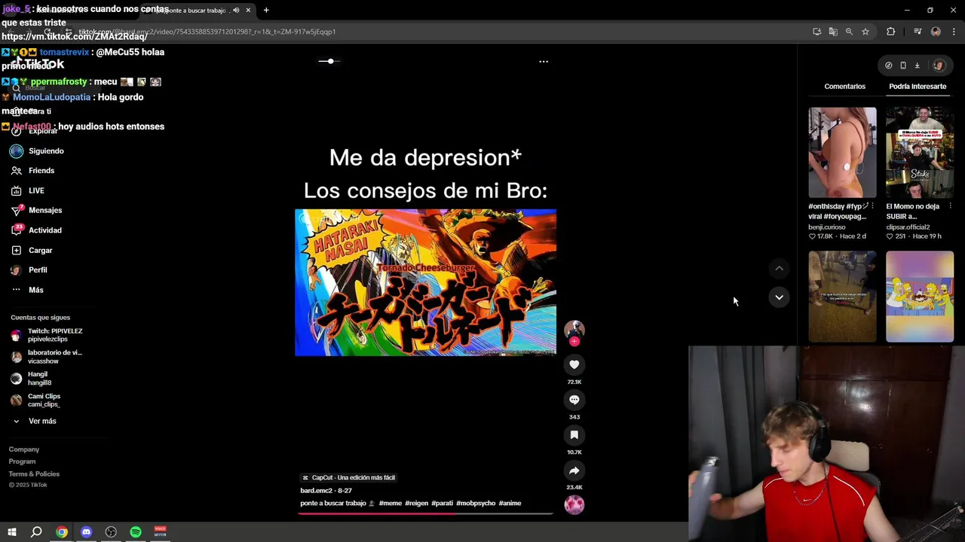965x542 pixels.
Task: Click the #anime hashtag
Action: coord(510,504)
